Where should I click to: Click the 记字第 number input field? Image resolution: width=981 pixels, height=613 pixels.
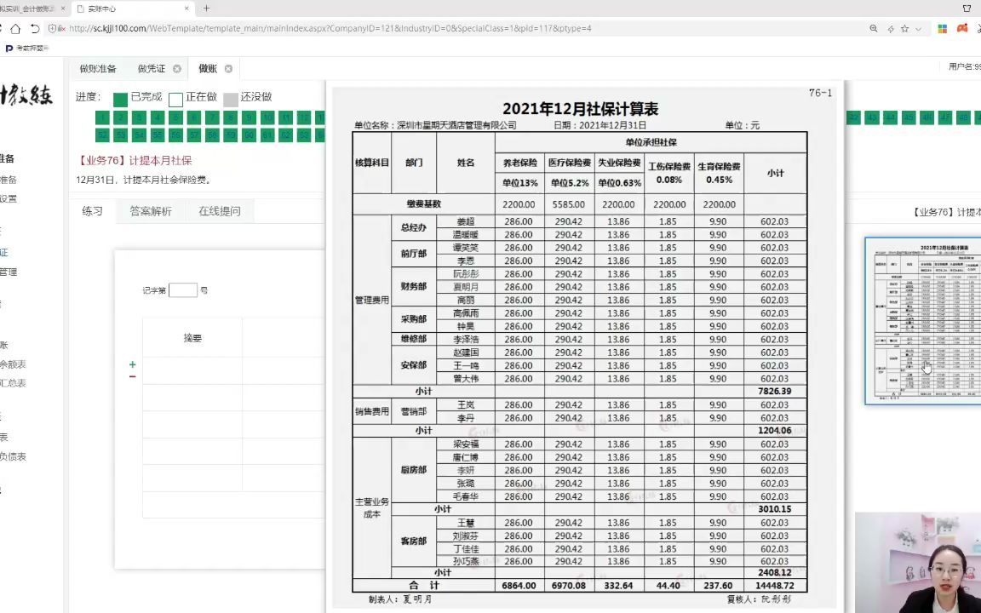(183, 290)
